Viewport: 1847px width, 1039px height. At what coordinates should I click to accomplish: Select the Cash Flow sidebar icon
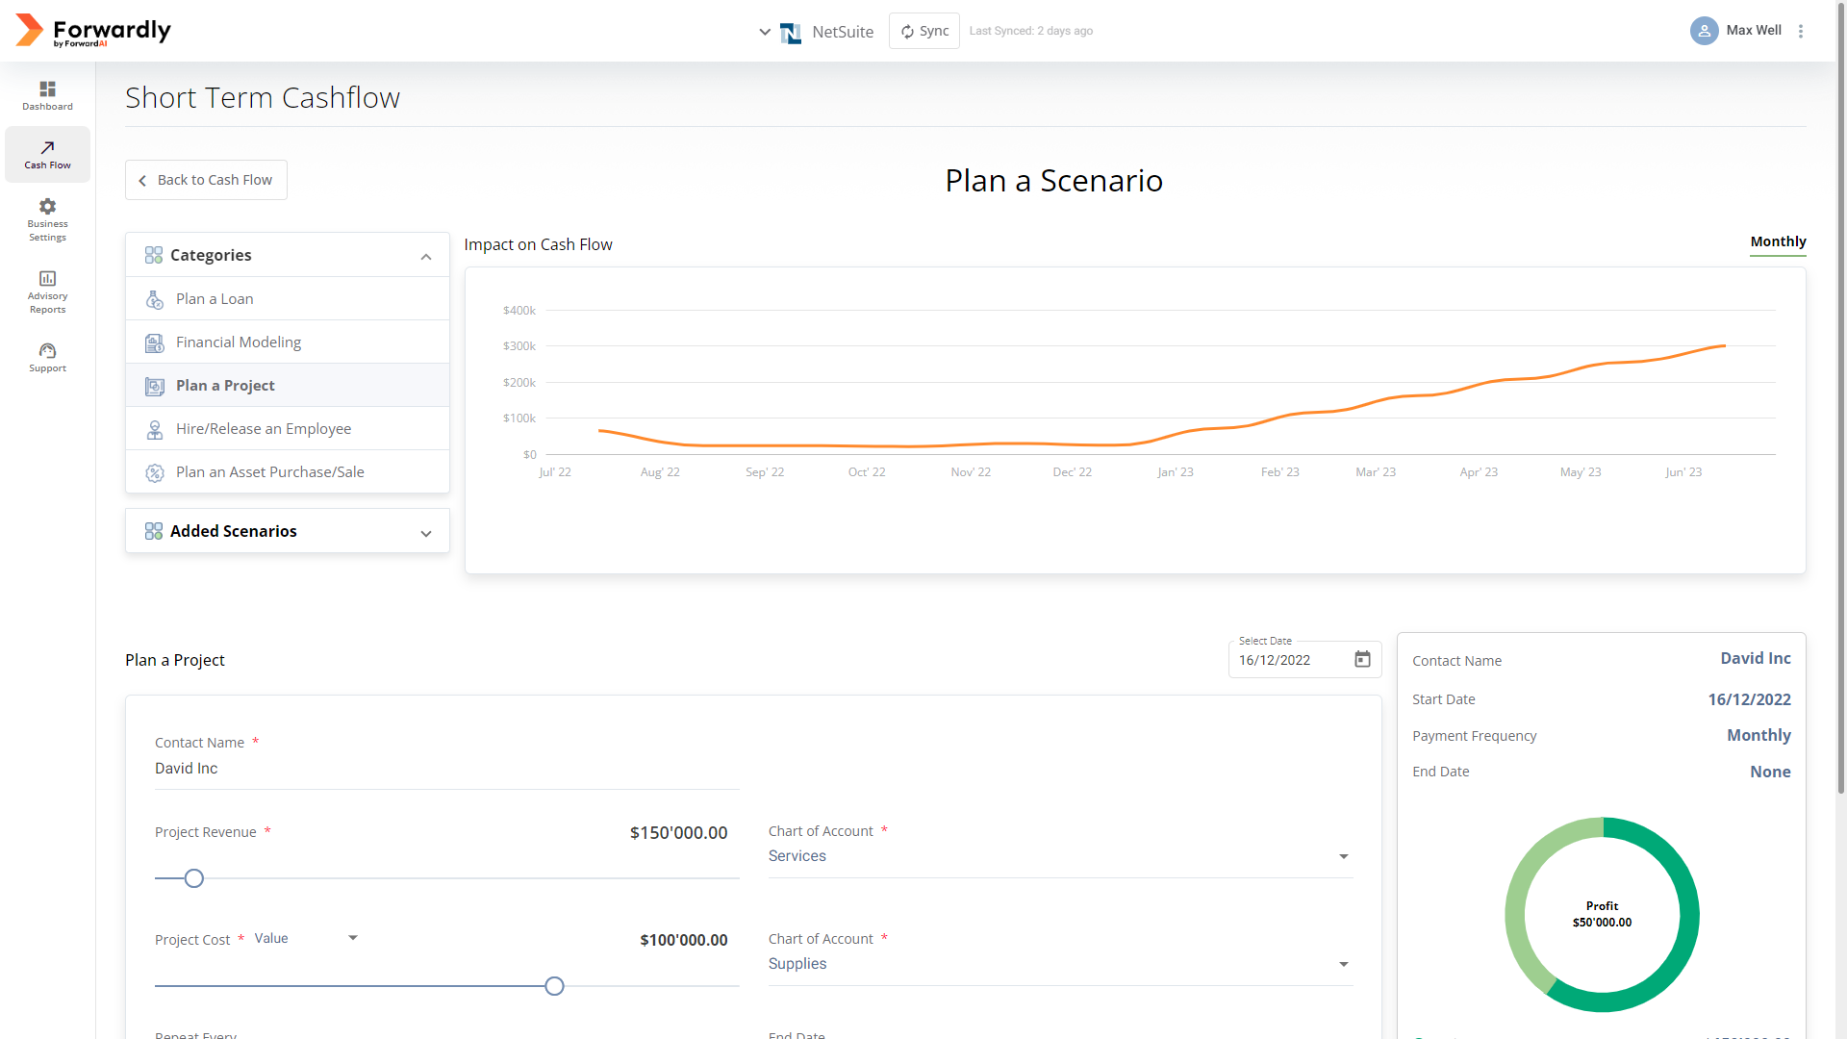click(x=47, y=154)
